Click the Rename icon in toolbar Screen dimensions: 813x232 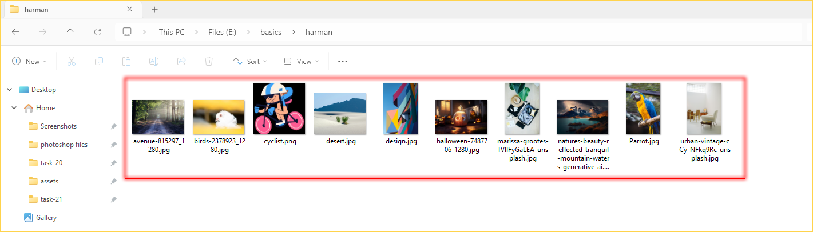pyautogui.click(x=154, y=61)
